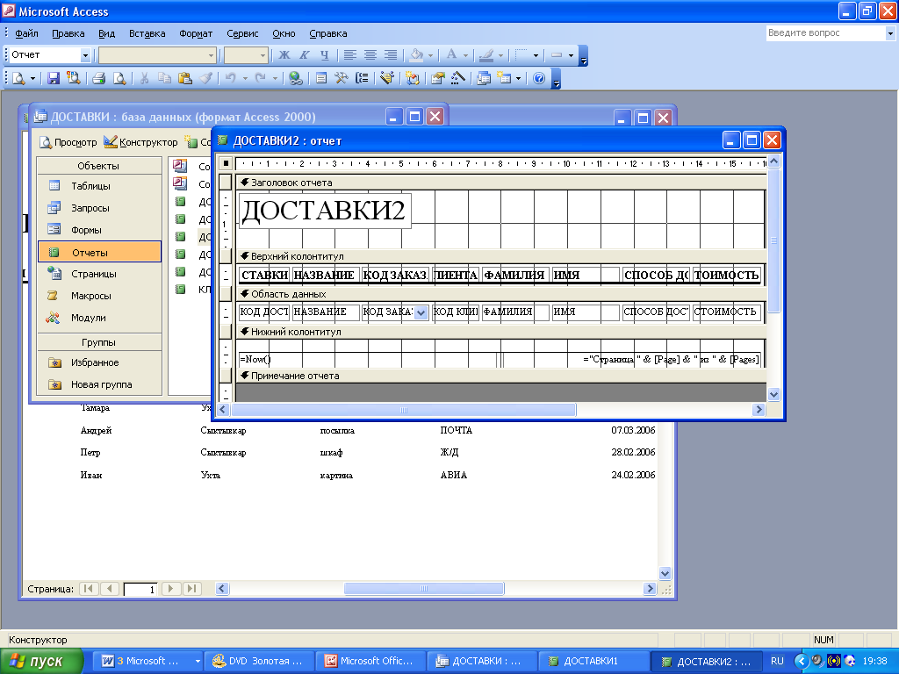This screenshot has width=899, height=674.
Task: Switch to ДОСТАВКИ1 taskbar button
Action: (593, 662)
